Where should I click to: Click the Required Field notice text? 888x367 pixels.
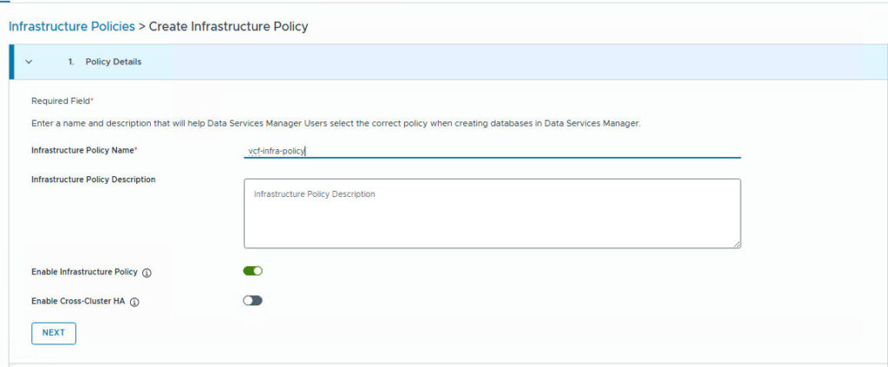pos(61,101)
